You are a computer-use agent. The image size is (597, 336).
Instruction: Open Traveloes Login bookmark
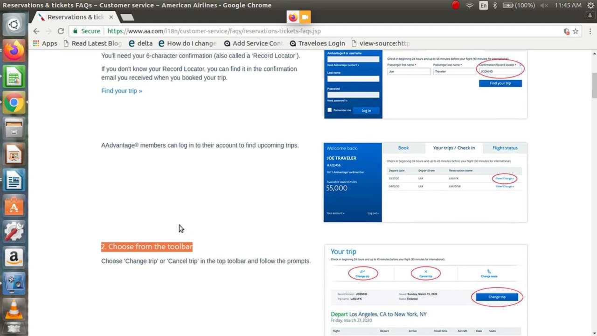pos(317,43)
